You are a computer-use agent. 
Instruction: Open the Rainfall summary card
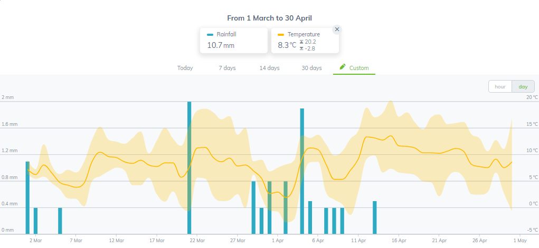tap(234, 41)
